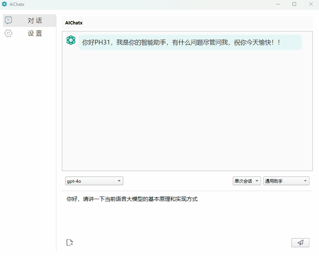Viewport: 319px width, 256px height.
Task: Select the chat bubble icon beside 对话
Action: 8,20
